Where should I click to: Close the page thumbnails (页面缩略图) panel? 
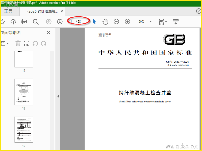[x=48, y=32]
